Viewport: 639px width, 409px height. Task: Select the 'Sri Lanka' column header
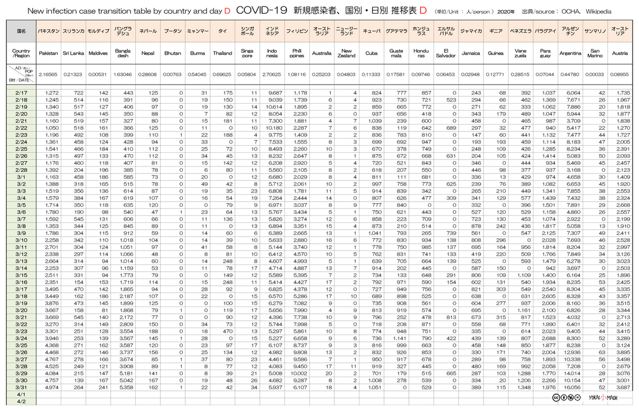tap(73, 54)
